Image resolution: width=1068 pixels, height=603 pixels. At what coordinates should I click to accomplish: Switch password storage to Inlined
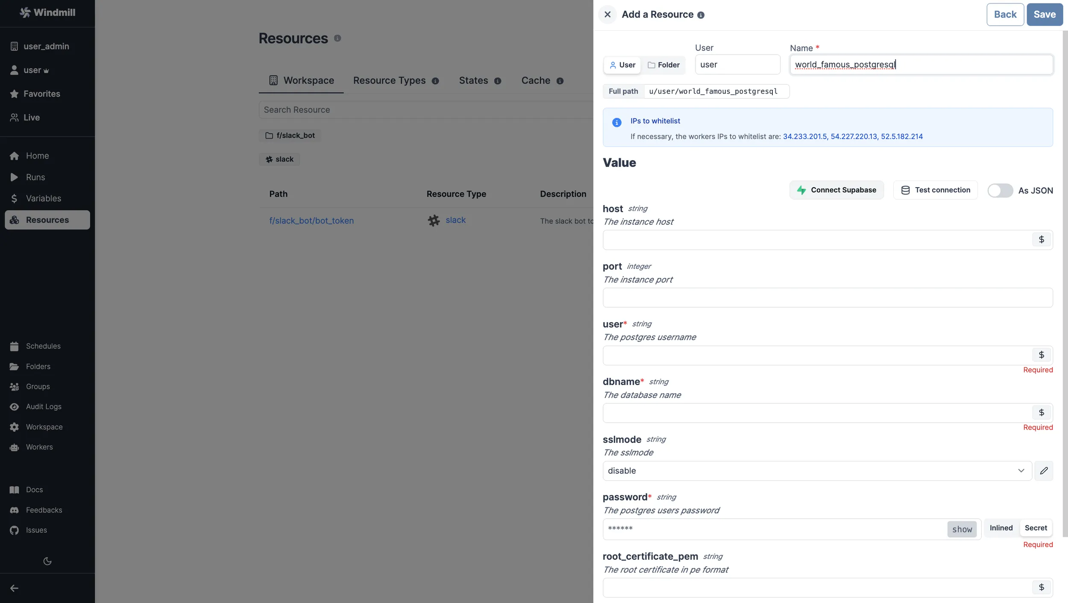[1001, 528]
